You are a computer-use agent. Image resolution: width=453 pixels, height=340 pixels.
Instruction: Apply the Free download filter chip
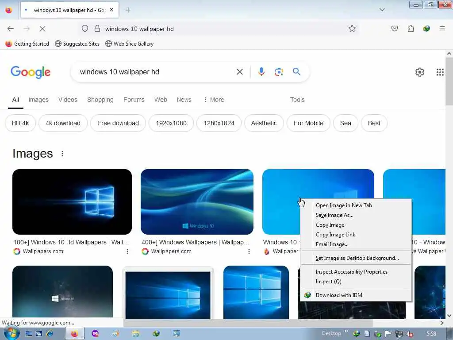click(x=118, y=123)
